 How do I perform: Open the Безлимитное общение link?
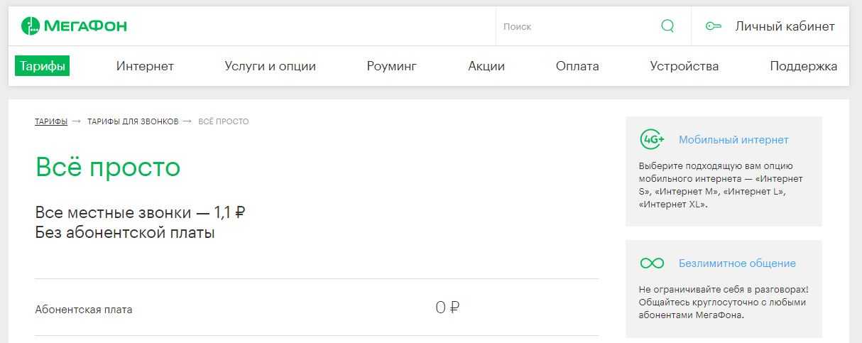pyautogui.click(x=737, y=263)
